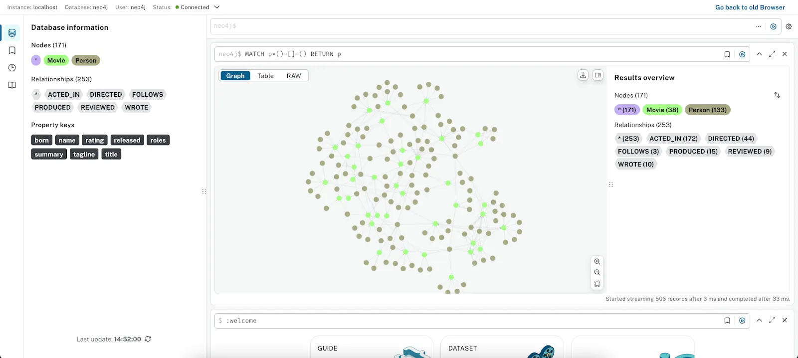
Task: Go back to old Browser link
Action: (750, 7)
